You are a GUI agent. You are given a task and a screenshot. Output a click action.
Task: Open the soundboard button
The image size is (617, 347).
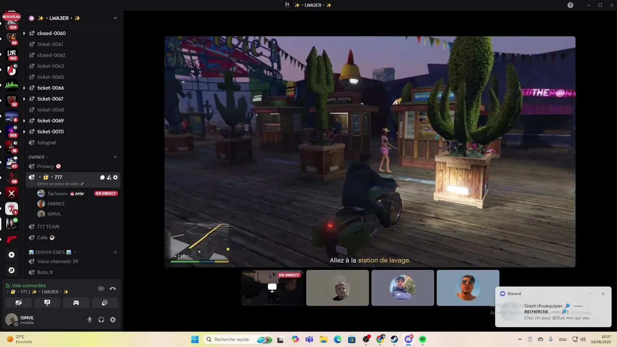(105, 303)
